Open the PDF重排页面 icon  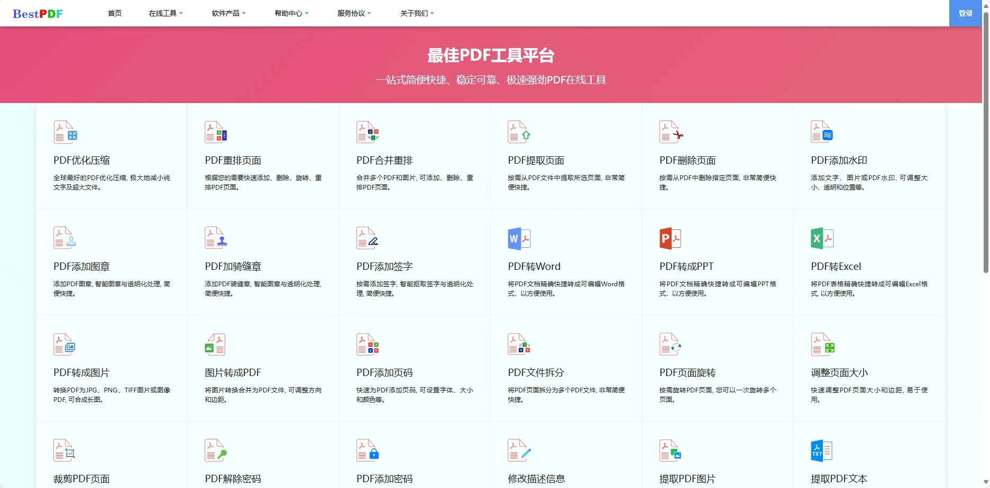click(x=216, y=132)
